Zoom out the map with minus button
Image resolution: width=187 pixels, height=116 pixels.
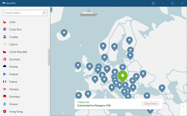click(184, 113)
